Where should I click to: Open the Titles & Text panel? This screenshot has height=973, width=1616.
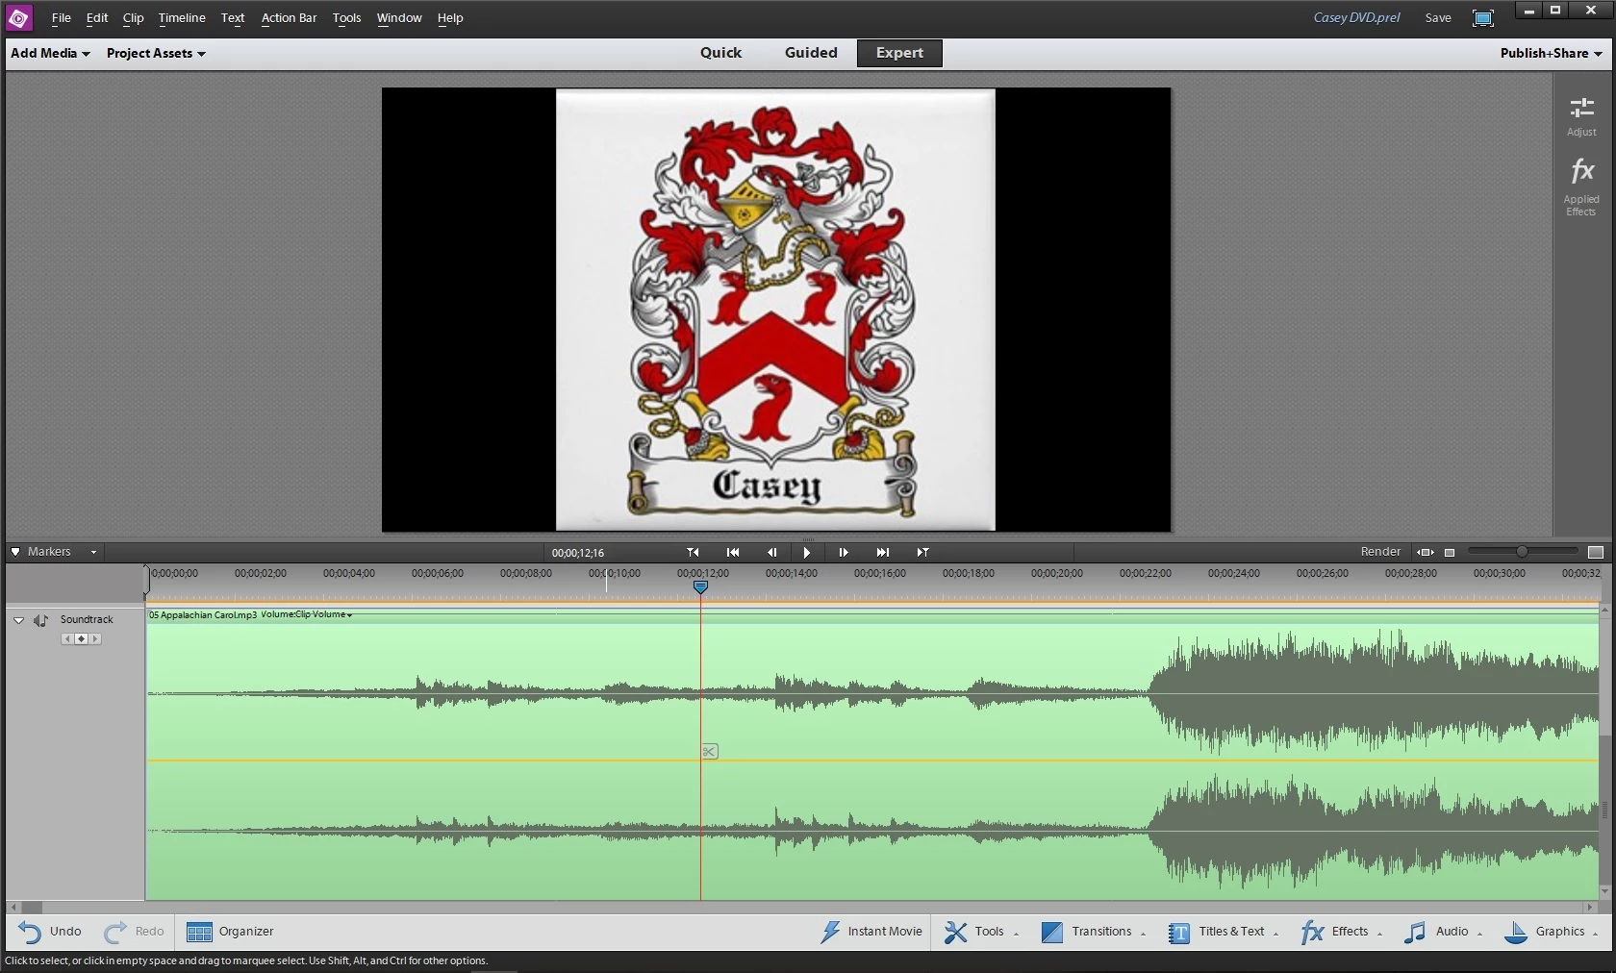[1223, 932]
